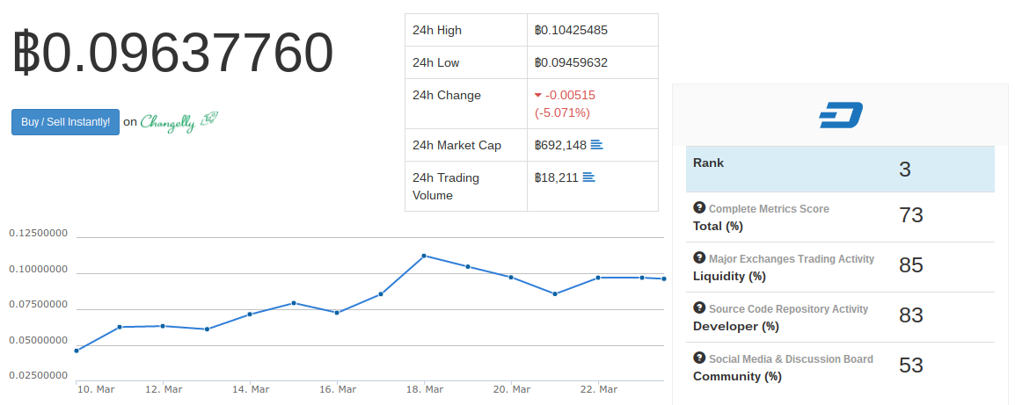Click the 24h High value cell
This screenshot has width=1015, height=405.
point(592,30)
